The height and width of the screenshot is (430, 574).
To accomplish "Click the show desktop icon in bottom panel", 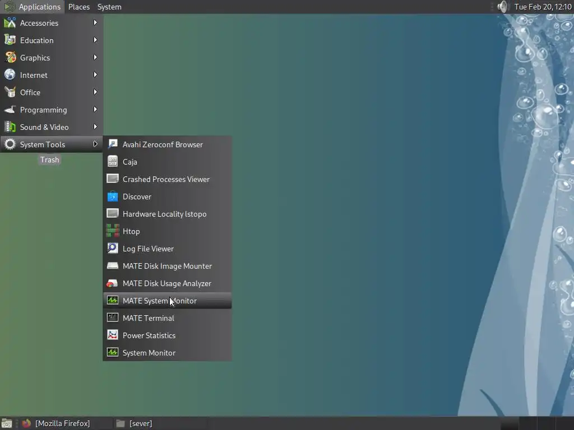I will [7, 423].
